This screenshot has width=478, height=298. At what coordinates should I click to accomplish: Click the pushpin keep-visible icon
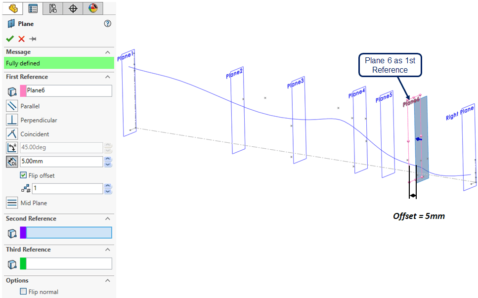coord(33,39)
